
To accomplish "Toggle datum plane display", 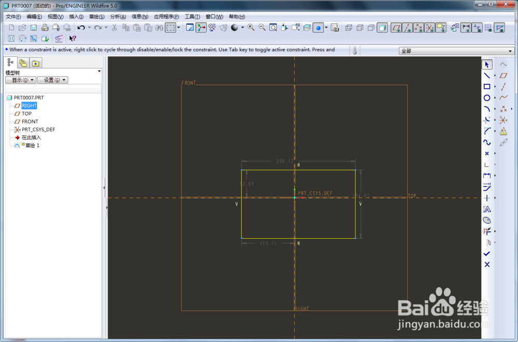I will [x=396, y=28].
